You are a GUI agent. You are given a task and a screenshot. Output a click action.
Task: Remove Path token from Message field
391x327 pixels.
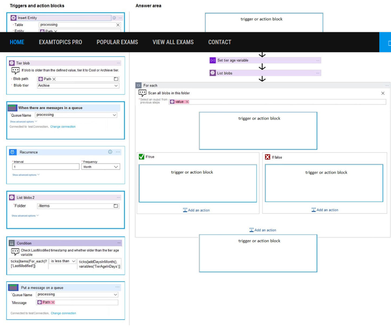(53, 302)
